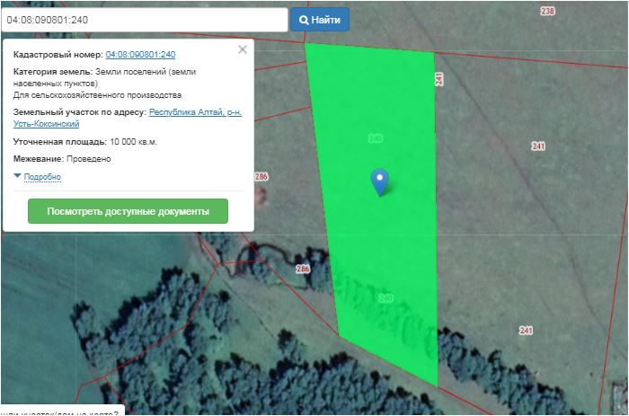Focus the cadastral number search field
The width and height of the screenshot is (629, 416).
[x=144, y=19]
